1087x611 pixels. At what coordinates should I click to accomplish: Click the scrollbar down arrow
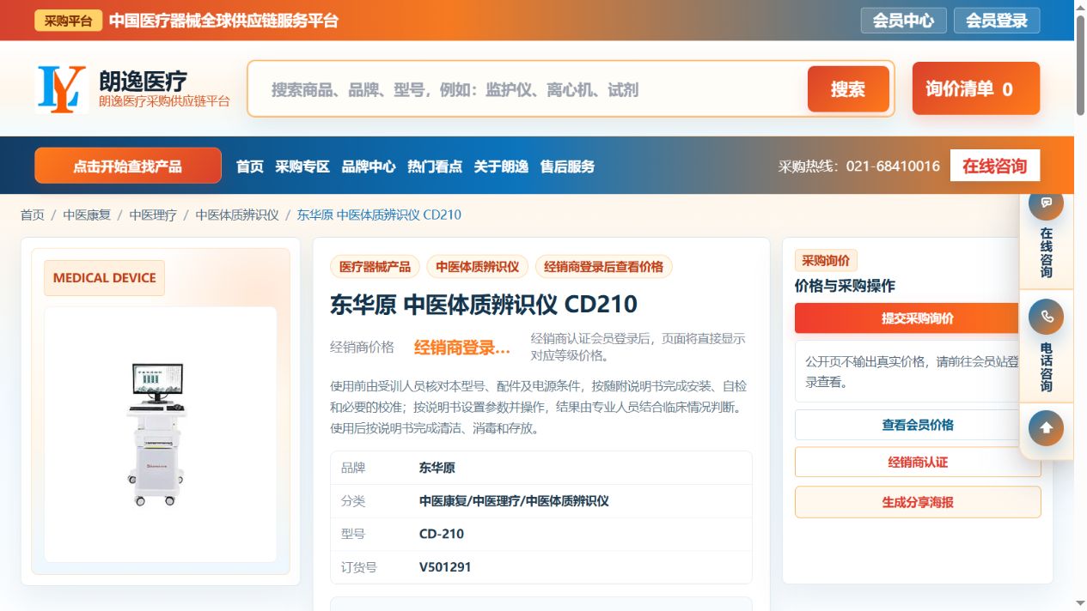1080,603
